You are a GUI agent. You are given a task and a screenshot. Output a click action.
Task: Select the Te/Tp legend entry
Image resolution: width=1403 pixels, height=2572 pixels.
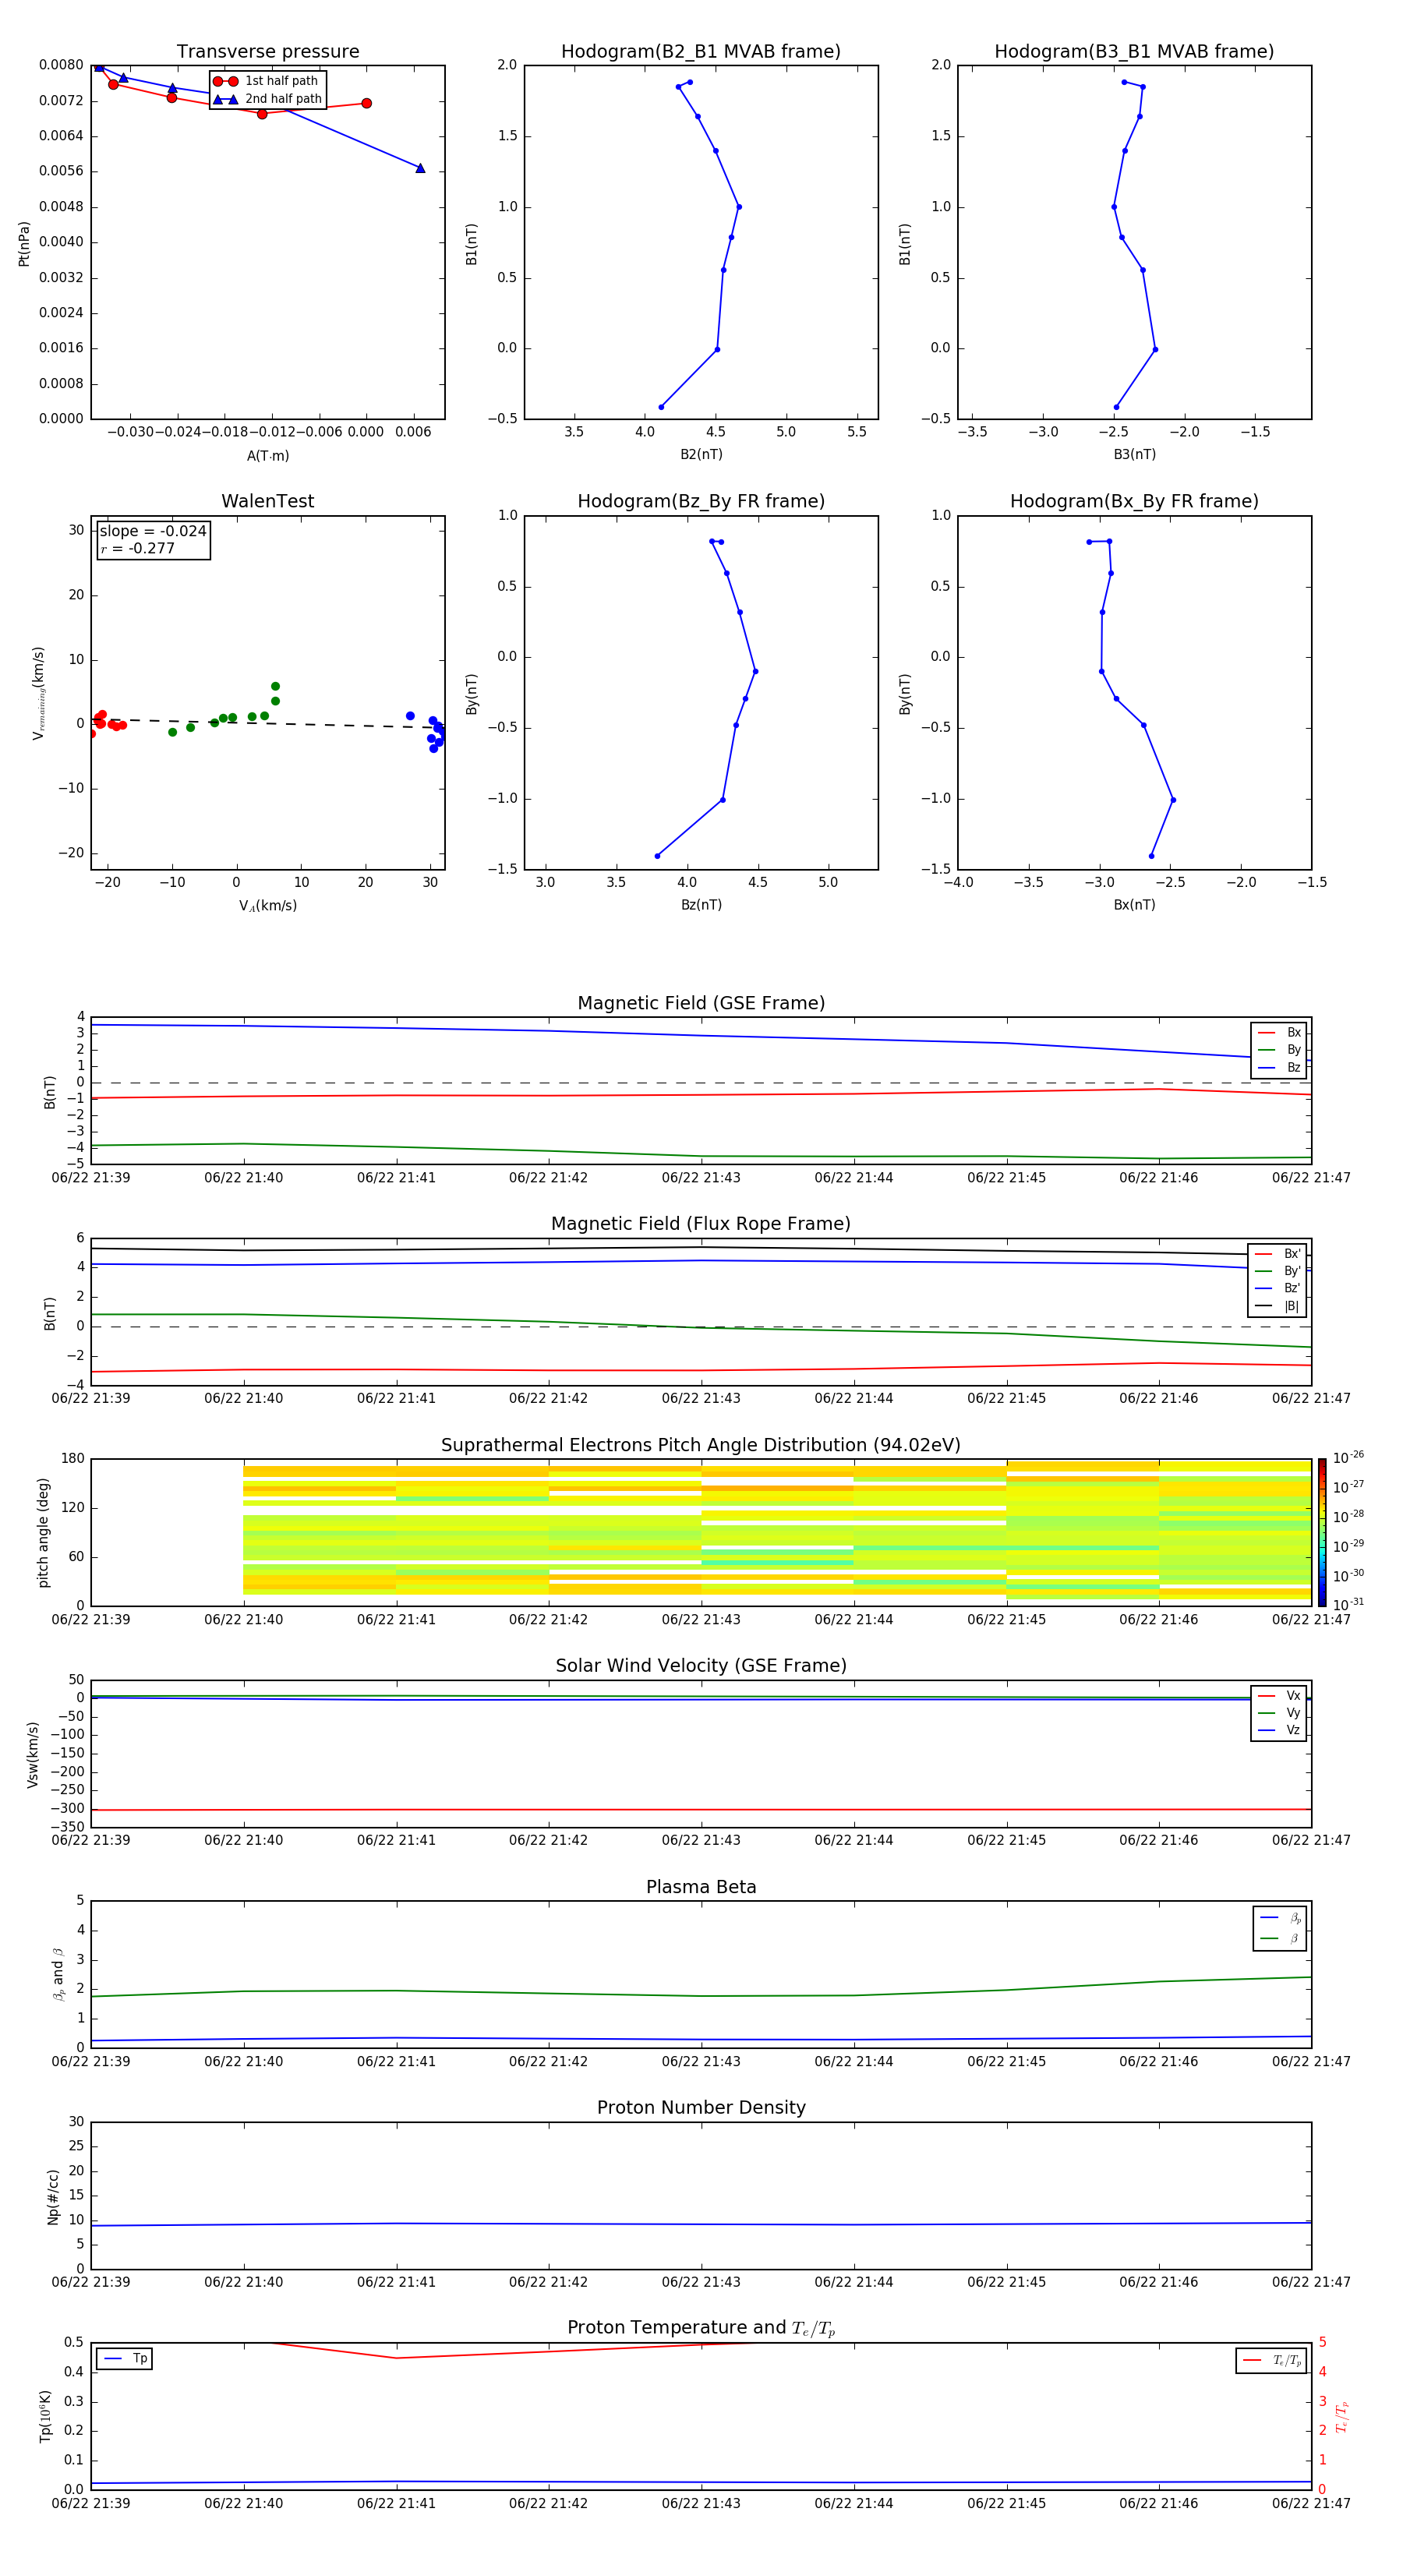click(1271, 2360)
